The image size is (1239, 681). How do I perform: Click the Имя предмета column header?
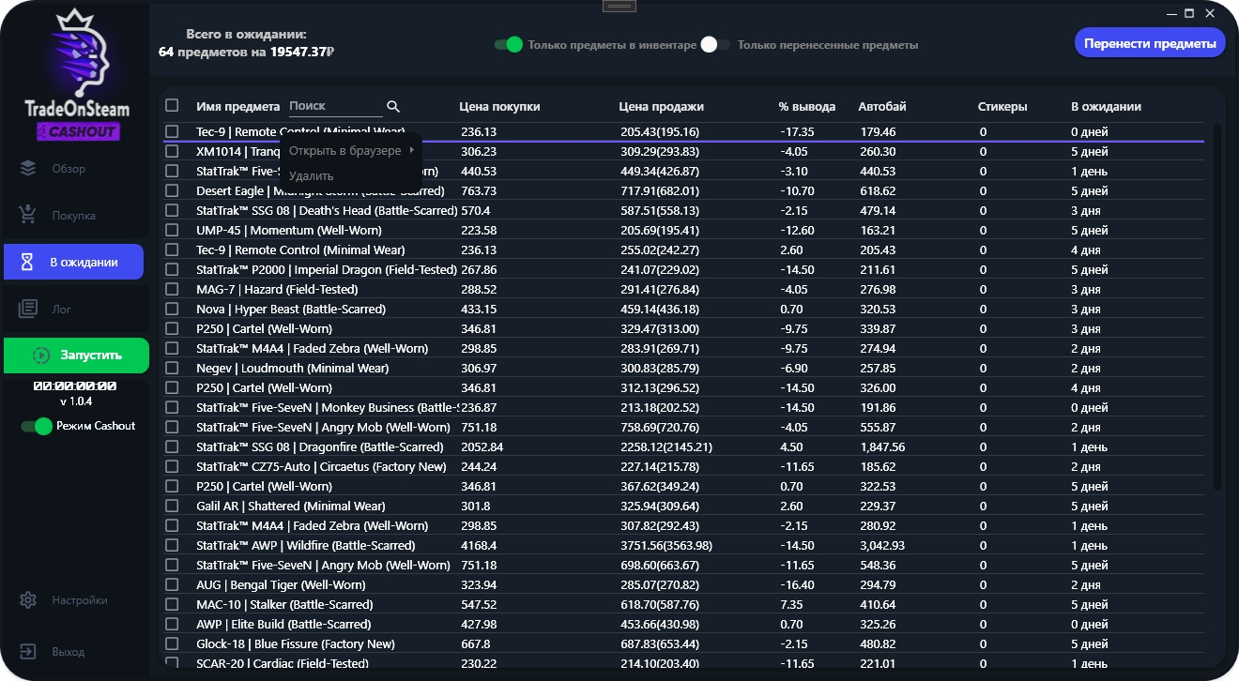tap(237, 107)
